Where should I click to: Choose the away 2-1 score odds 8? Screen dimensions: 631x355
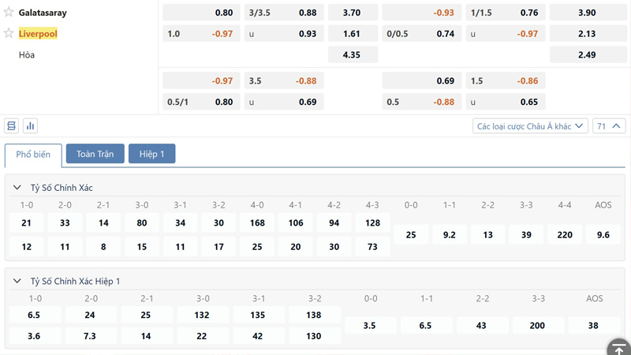[103, 246]
